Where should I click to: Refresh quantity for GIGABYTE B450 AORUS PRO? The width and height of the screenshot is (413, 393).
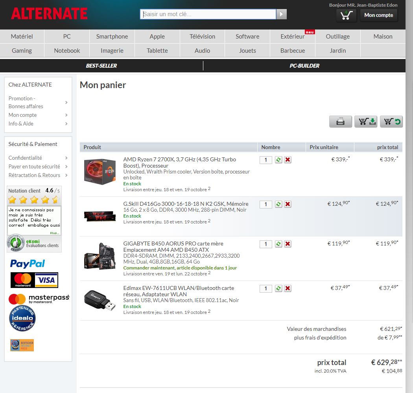tap(278, 244)
